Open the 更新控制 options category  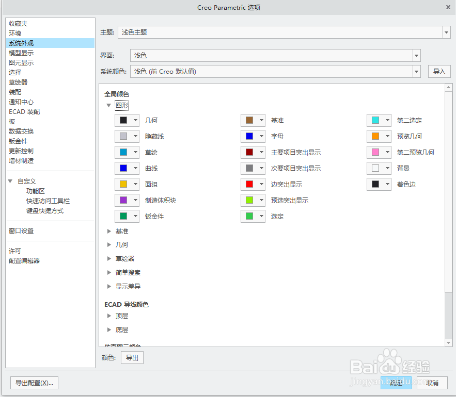point(21,151)
